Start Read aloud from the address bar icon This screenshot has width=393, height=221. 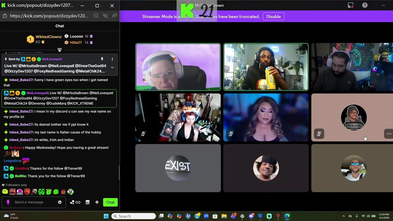114,16
